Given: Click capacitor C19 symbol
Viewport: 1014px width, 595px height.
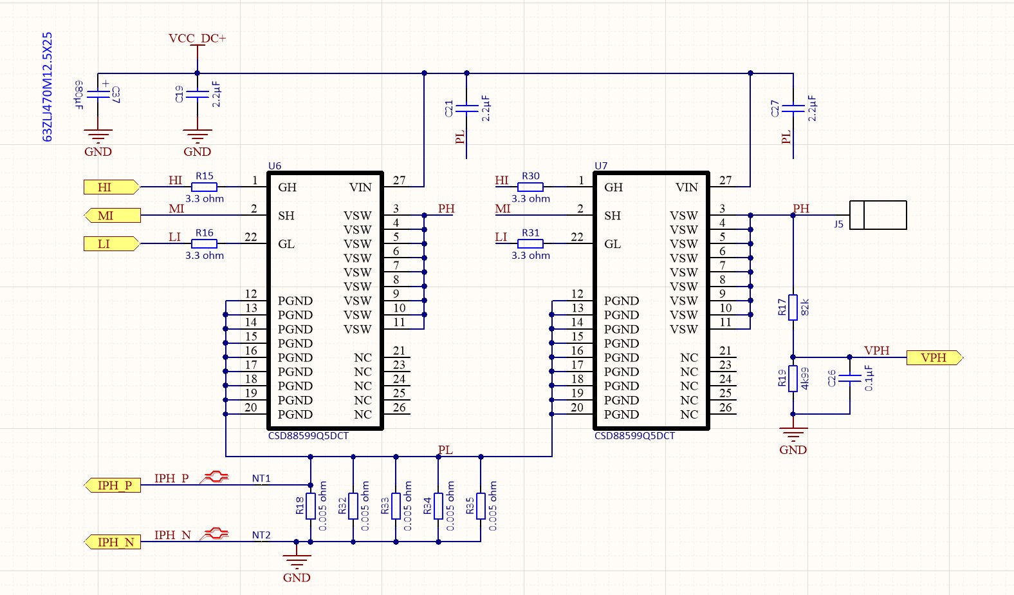Looking at the screenshot, I should coord(198,95).
